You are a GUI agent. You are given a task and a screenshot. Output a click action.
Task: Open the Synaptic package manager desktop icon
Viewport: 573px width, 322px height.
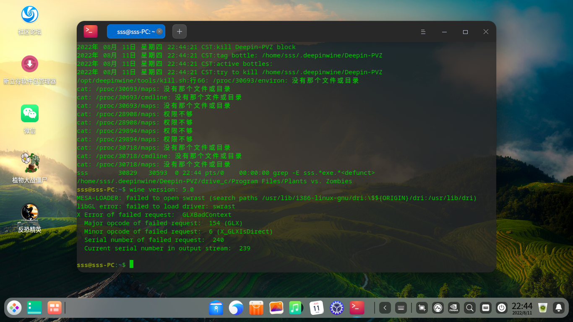[30, 64]
